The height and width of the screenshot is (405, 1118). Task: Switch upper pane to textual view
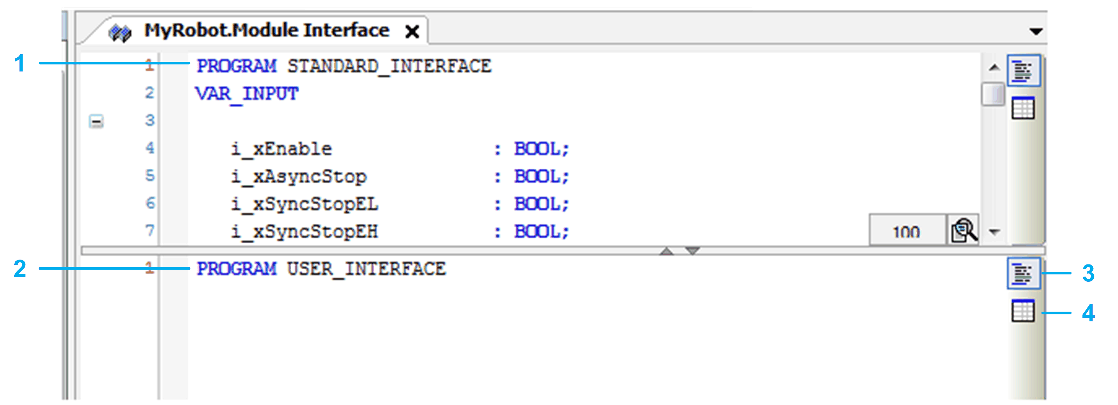point(1023,70)
